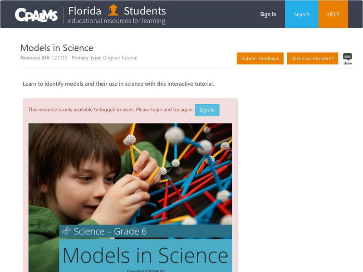
Task: Click the tutorial description sentence
Action: pyautogui.click(x=118, y=84)
